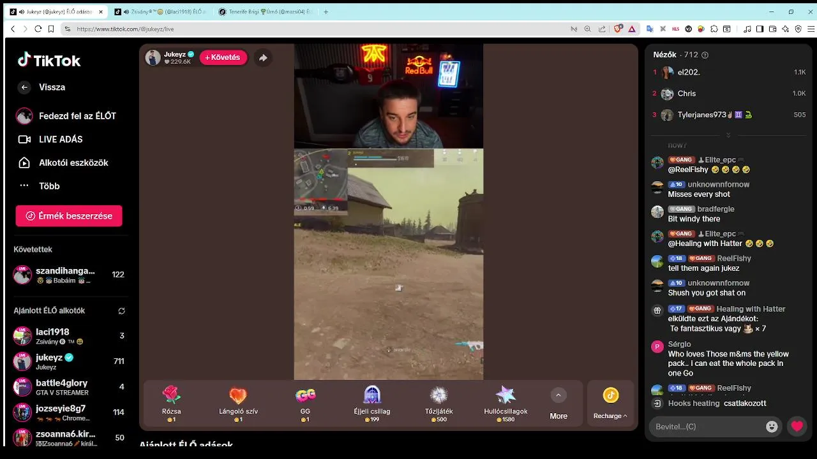Viewport: 817px width, 459px height.
Task: Open Leo AI sparkle icon
Action: point(785,29)
